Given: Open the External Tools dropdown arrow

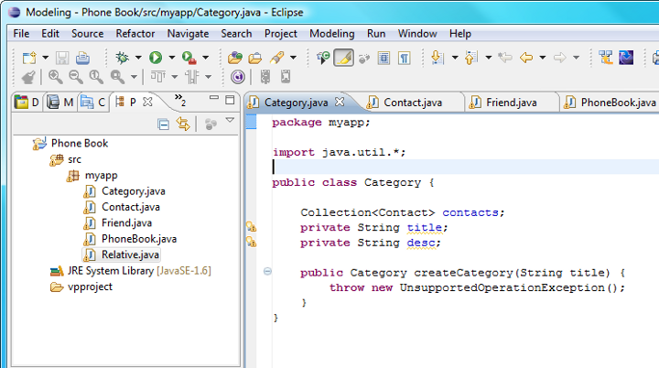Looking at the screenshot, I should [206, 58].
